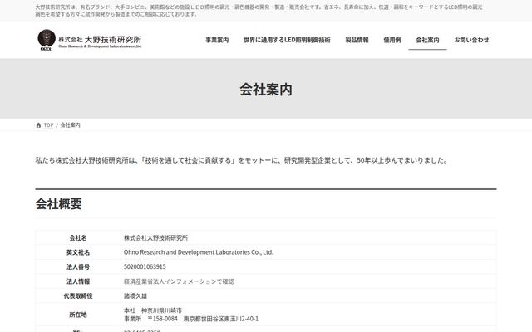Open the 使用例 menu item
Image resolution: width=532 pixels, height=332 pixels.
pos(392,40)
